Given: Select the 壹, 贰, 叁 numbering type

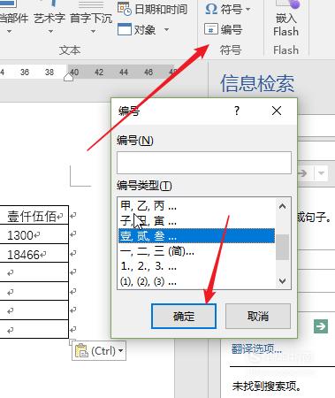Looking at the screenshot, I should coord(196,236).
